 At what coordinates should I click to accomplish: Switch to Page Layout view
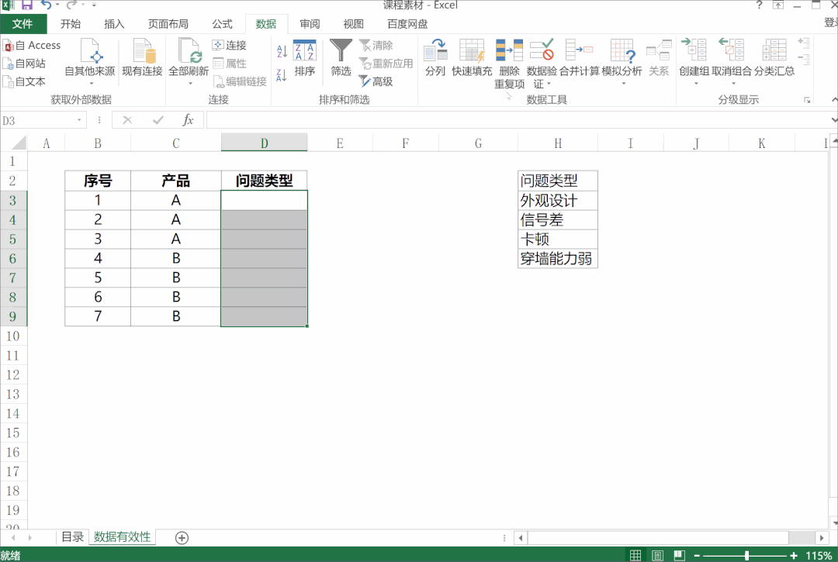[x=657, y=556]
